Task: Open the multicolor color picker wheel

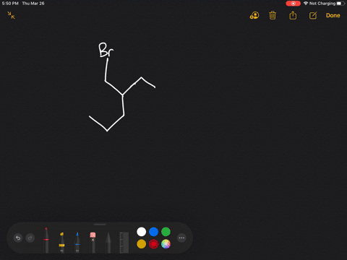Action: [166, 244]
